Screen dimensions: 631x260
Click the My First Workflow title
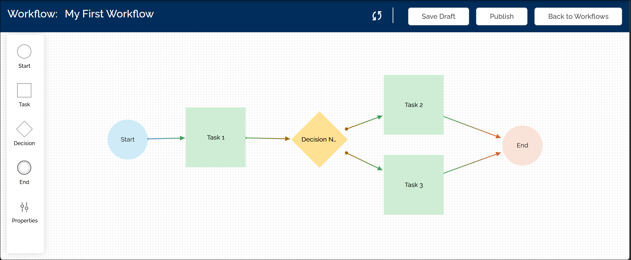point(109,14)
